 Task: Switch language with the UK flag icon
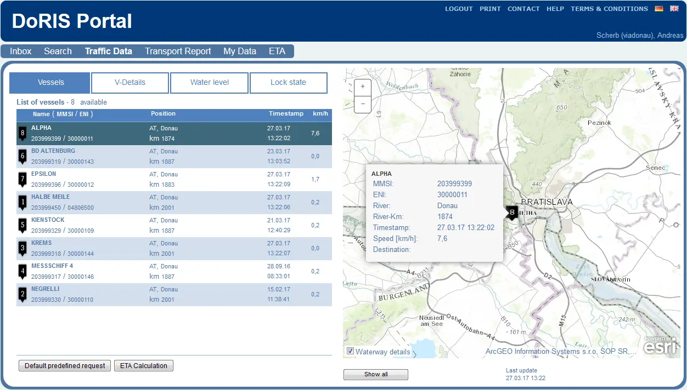674,9
